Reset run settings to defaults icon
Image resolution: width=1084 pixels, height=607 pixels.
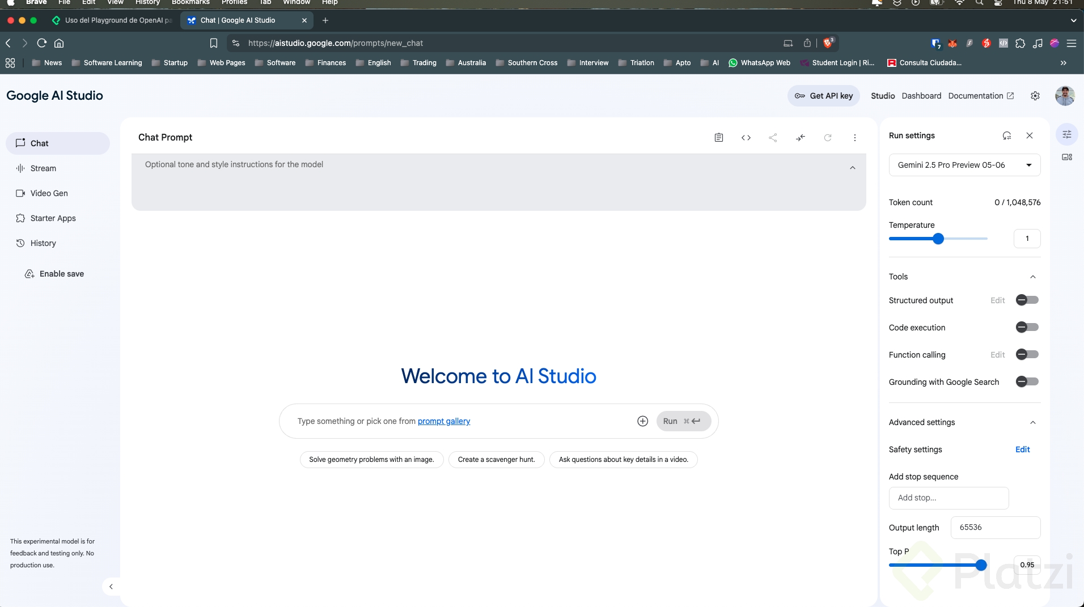pos(1007,135)
